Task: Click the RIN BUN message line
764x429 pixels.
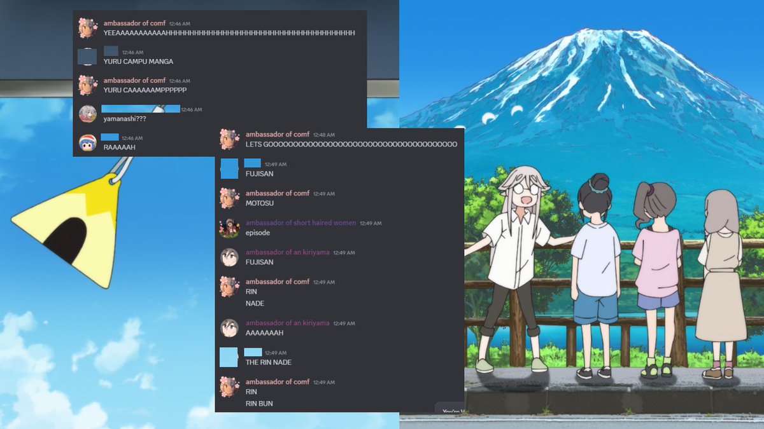Action: pyautogui.click(x=259, y=404)
